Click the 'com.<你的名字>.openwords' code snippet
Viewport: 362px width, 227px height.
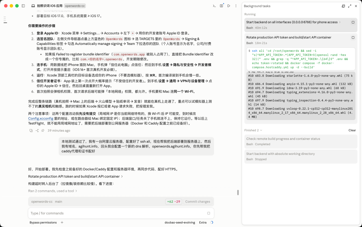(101, 59)
